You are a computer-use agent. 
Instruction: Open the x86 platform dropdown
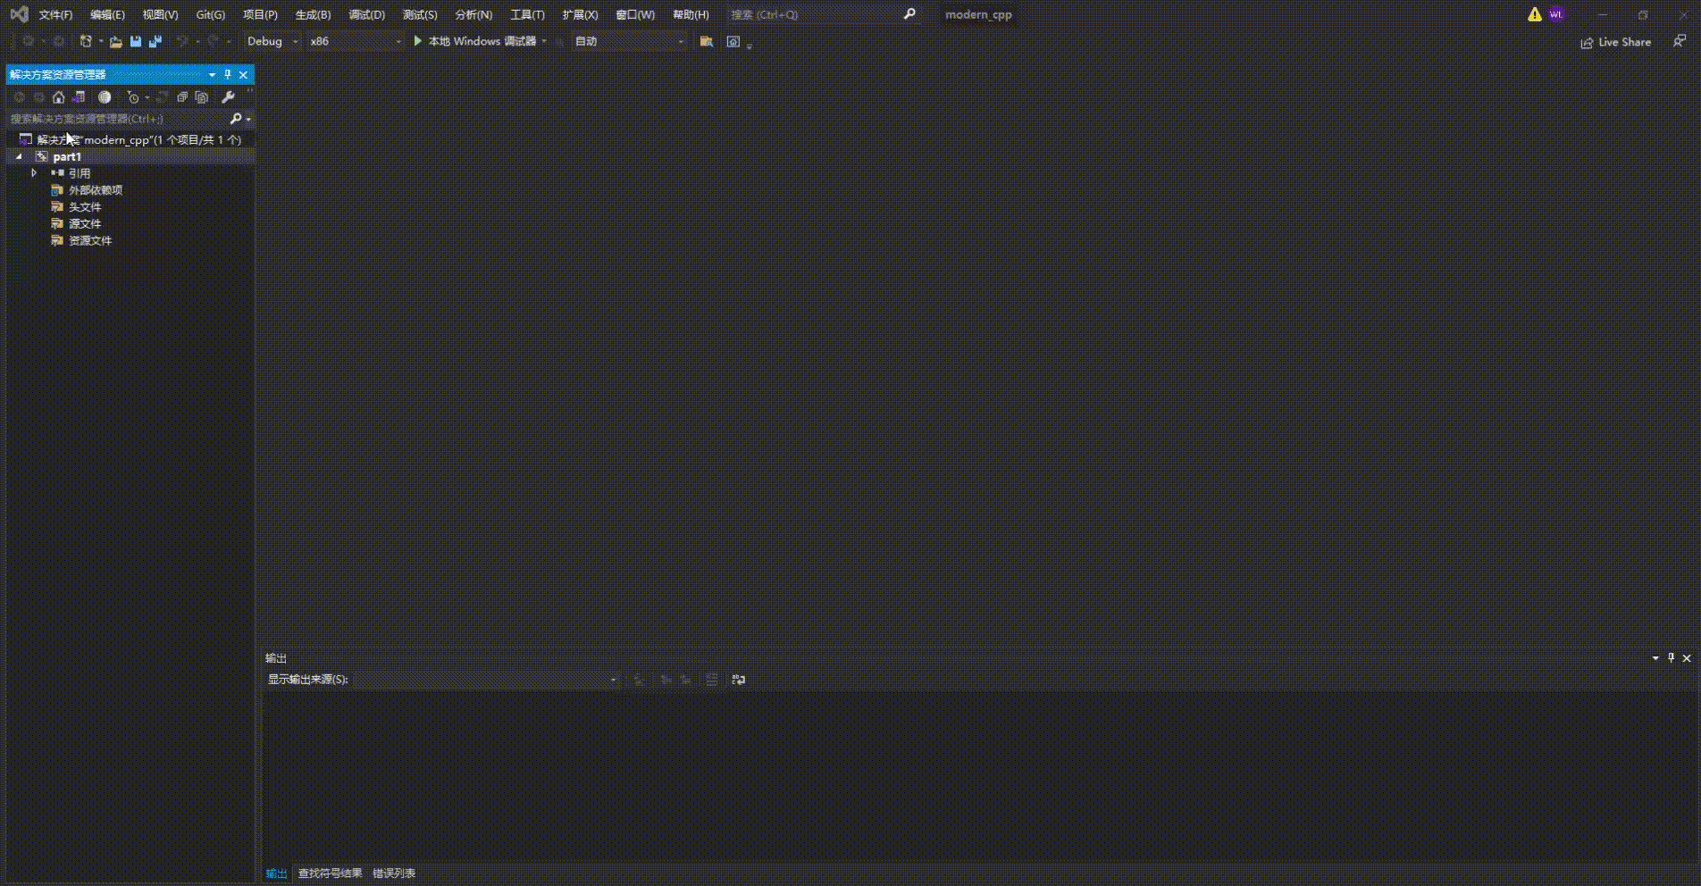tap(355, 41)
